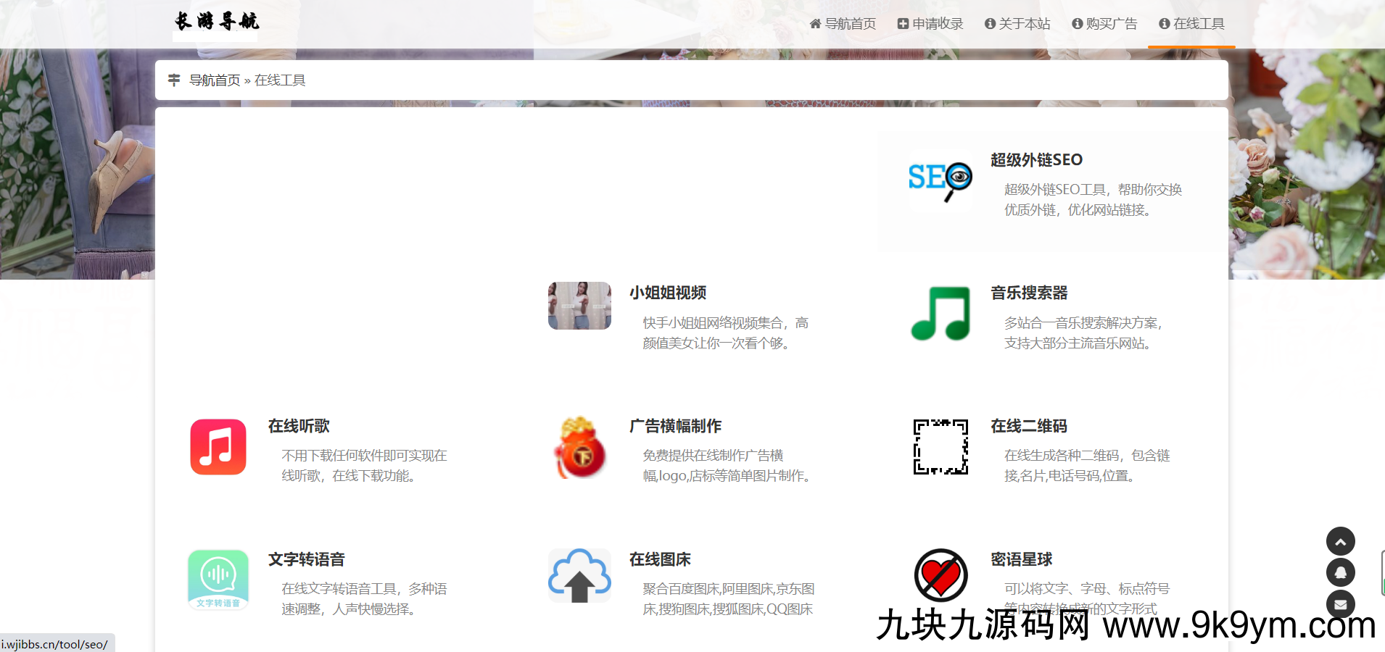Click the cloud upload image hosting icon
This screenshot has height=652, width=1385.
click(579, 577)
